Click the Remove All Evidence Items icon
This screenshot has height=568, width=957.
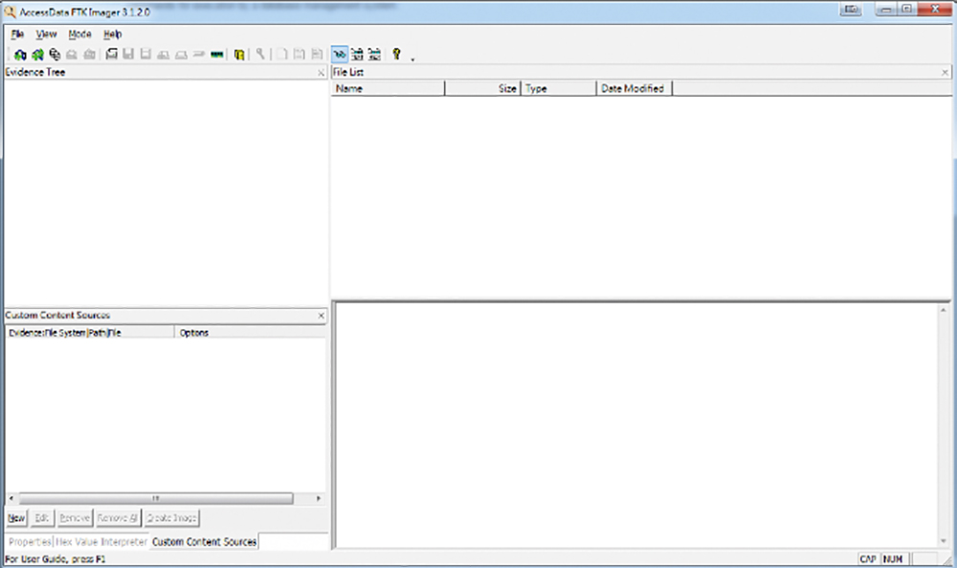coord(90,55)
